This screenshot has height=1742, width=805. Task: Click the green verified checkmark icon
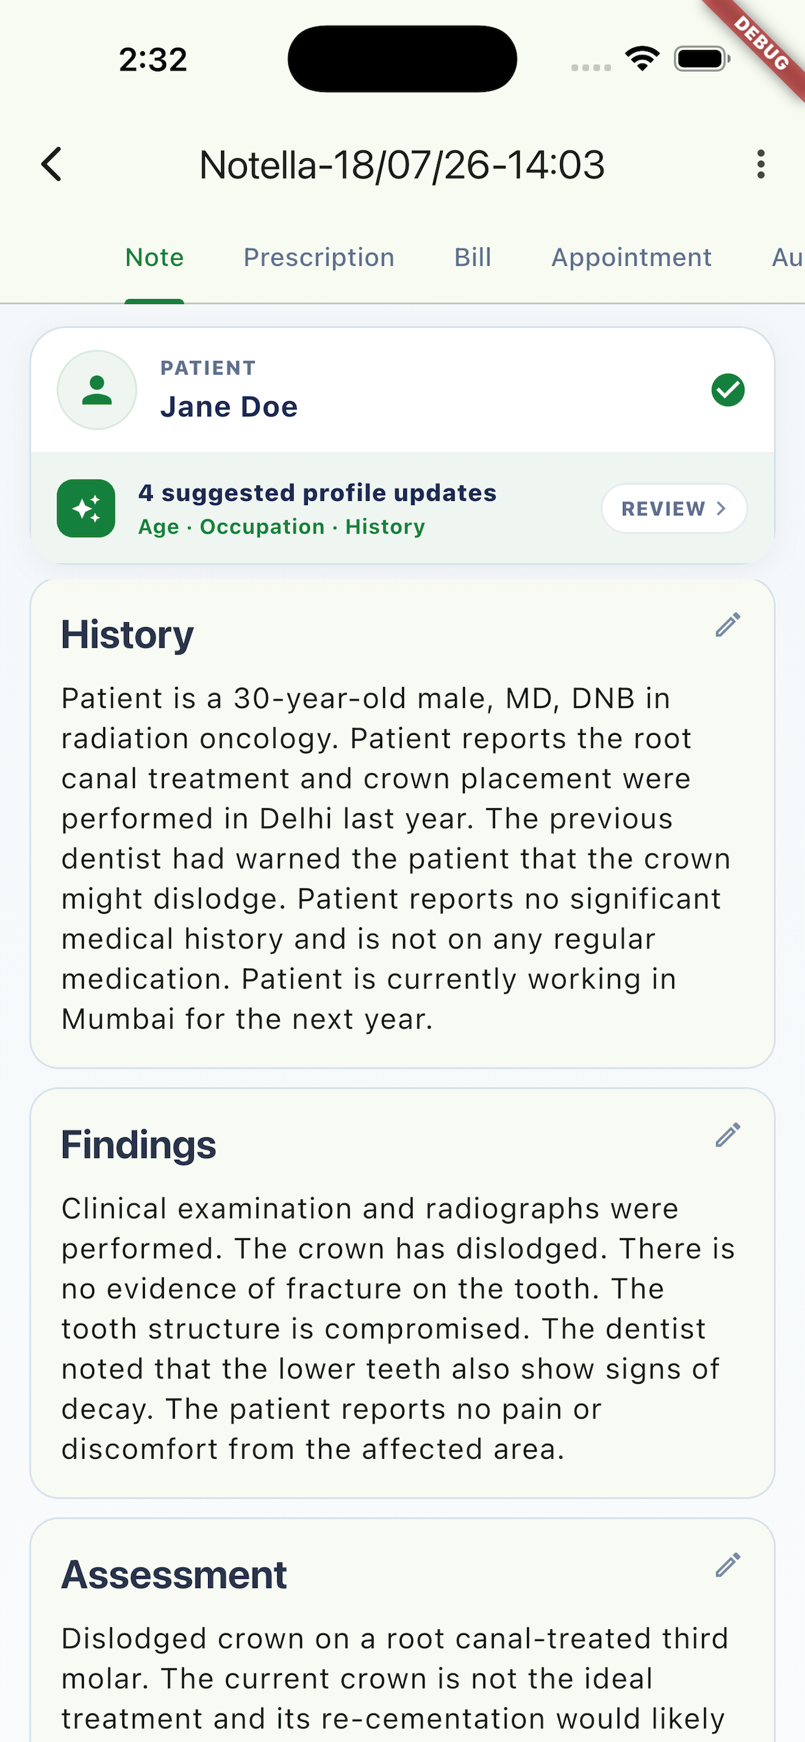pos(728,390)
